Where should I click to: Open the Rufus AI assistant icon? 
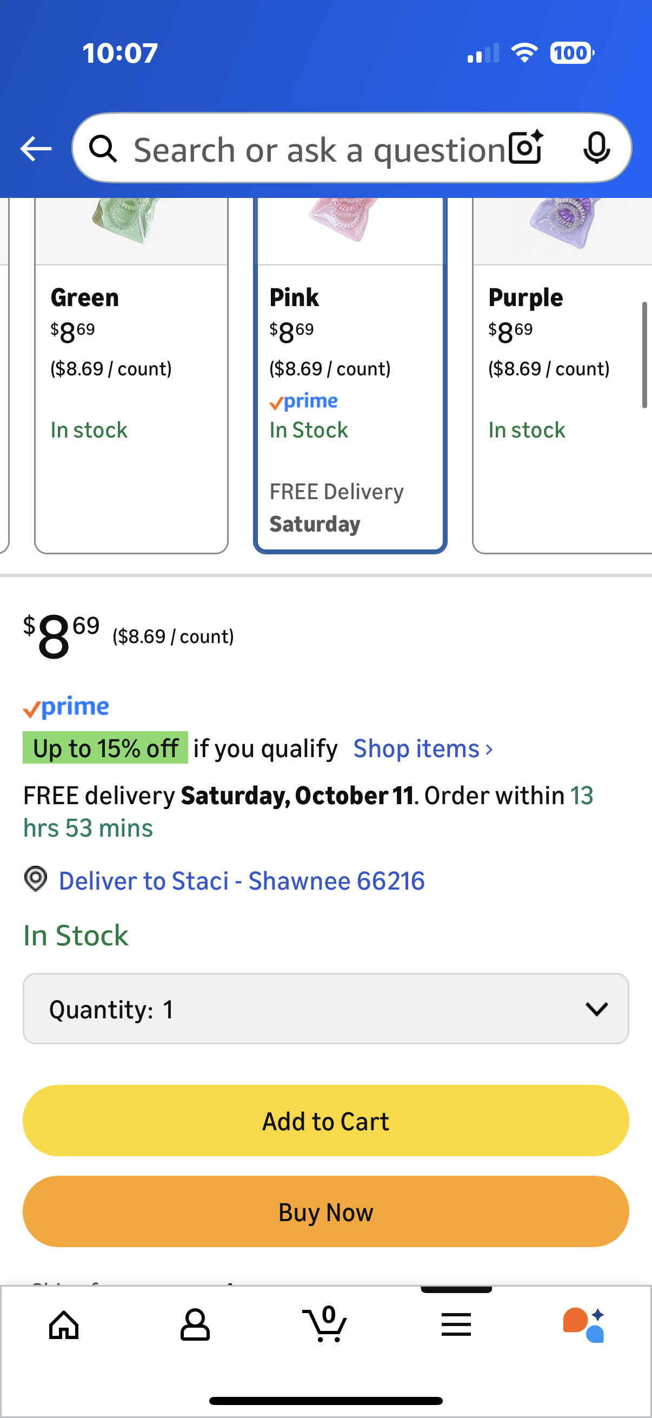click(x=584, y=1324)
